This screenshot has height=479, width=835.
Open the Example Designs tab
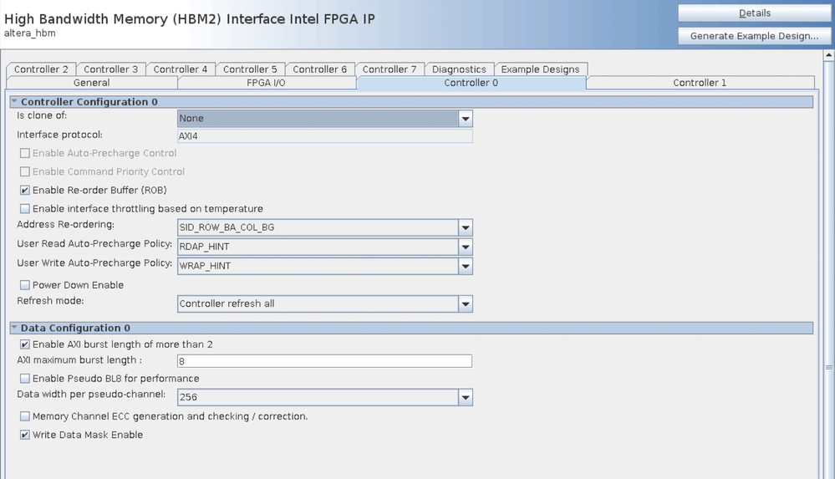540,69
